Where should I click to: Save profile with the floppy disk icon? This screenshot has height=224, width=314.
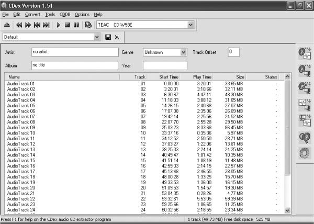tap(108, 37)
